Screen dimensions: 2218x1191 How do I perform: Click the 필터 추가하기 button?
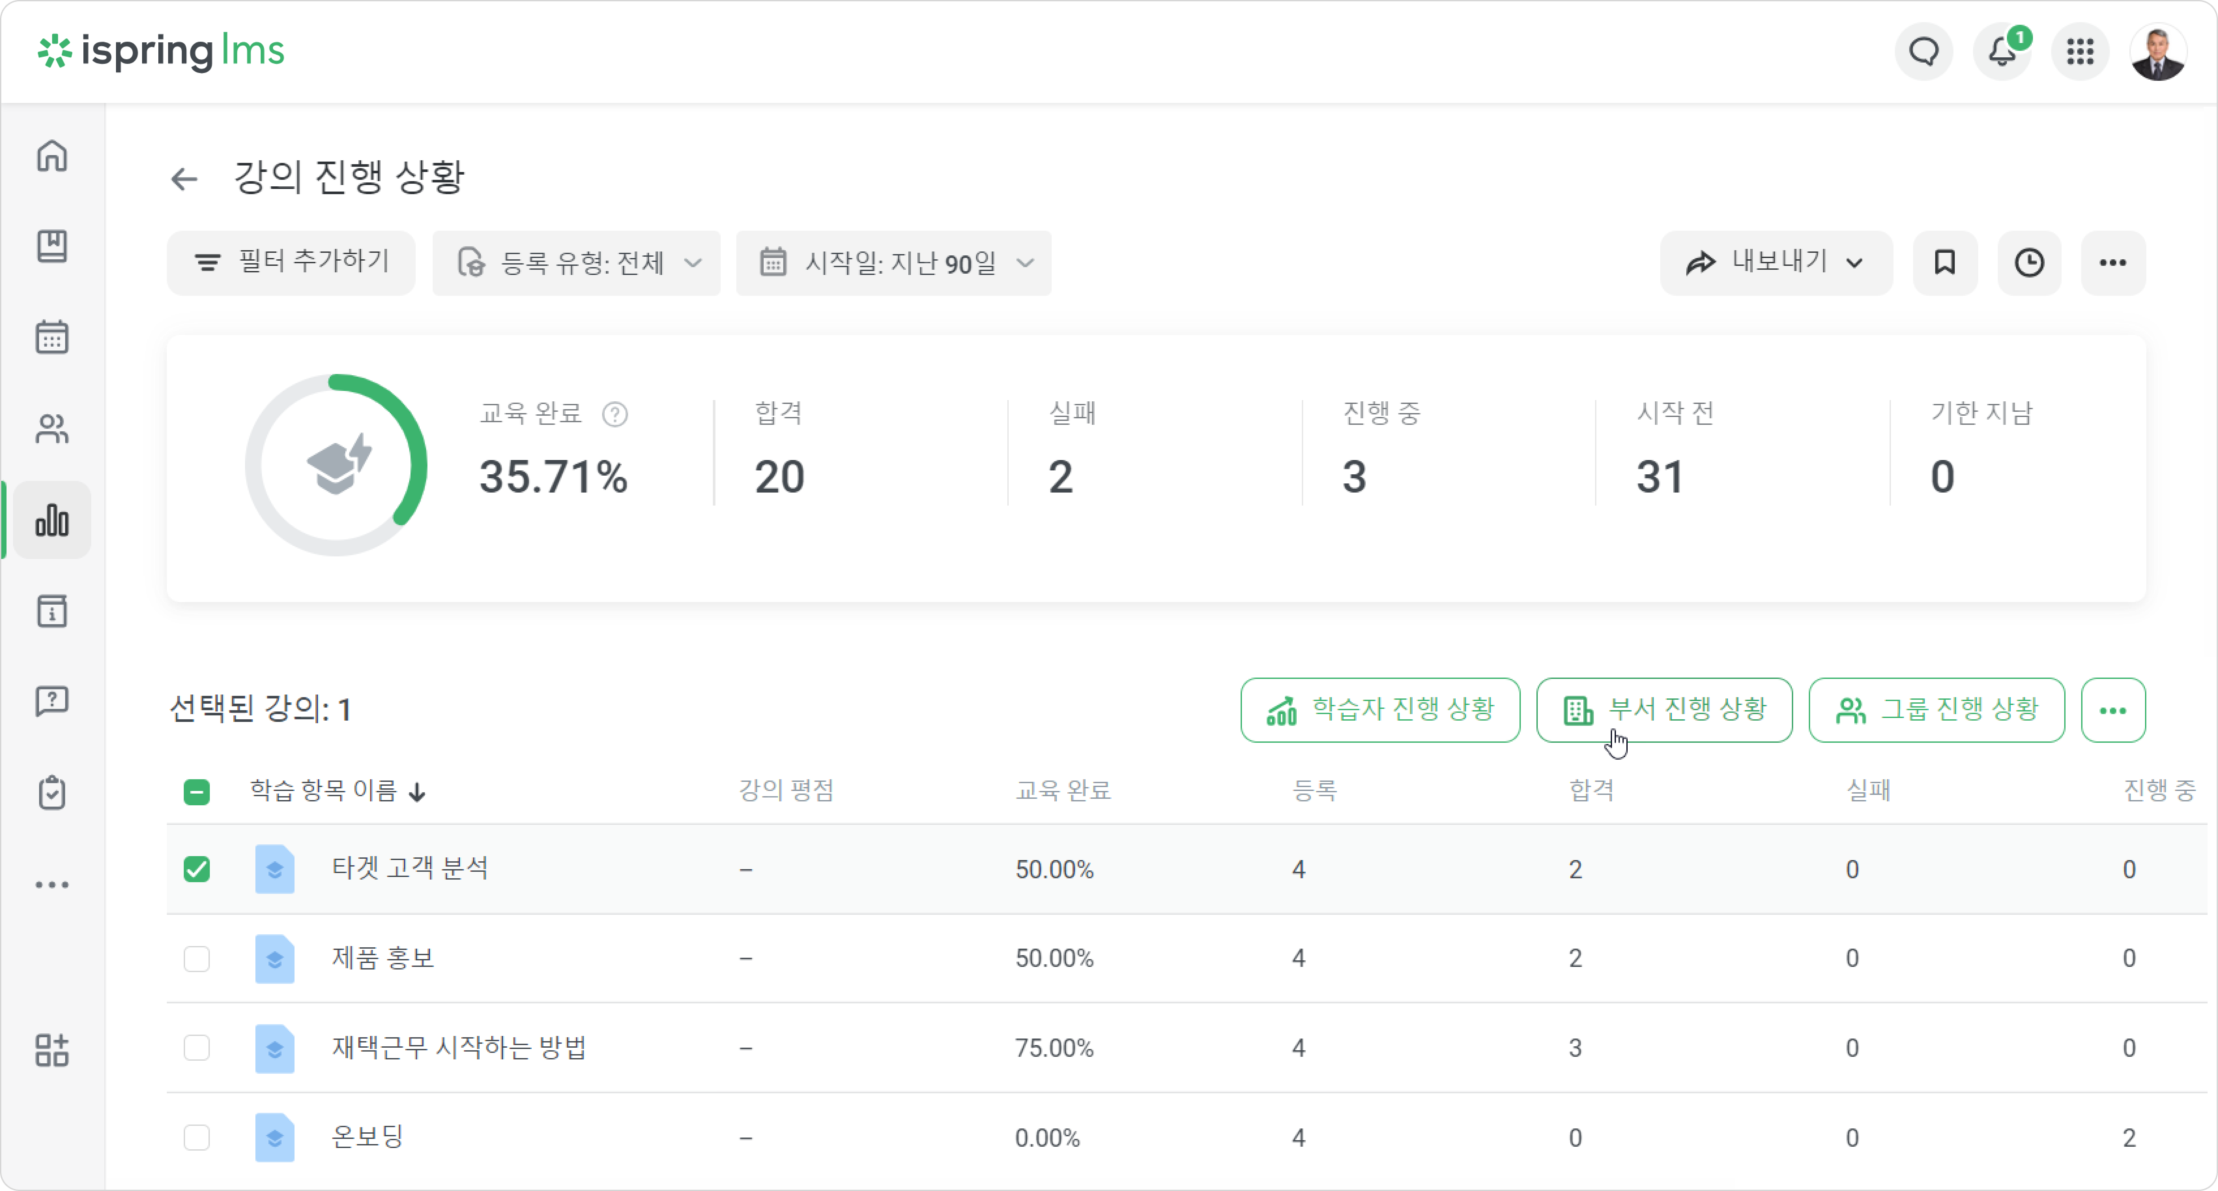291,263
